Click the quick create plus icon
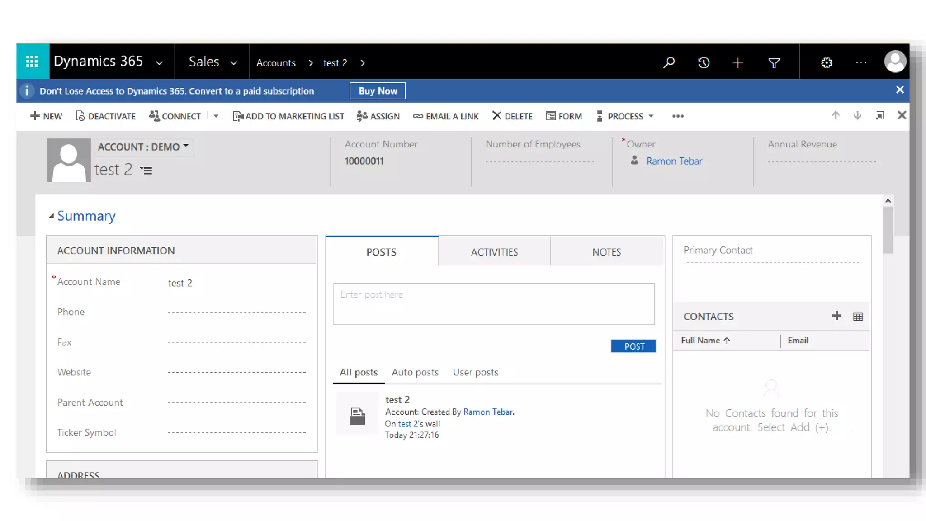 click(x=737, y=63)
